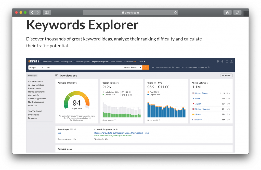Click Parent topic info icon
261x170 pixels.
pyautogui.click(x=75, y=130)
